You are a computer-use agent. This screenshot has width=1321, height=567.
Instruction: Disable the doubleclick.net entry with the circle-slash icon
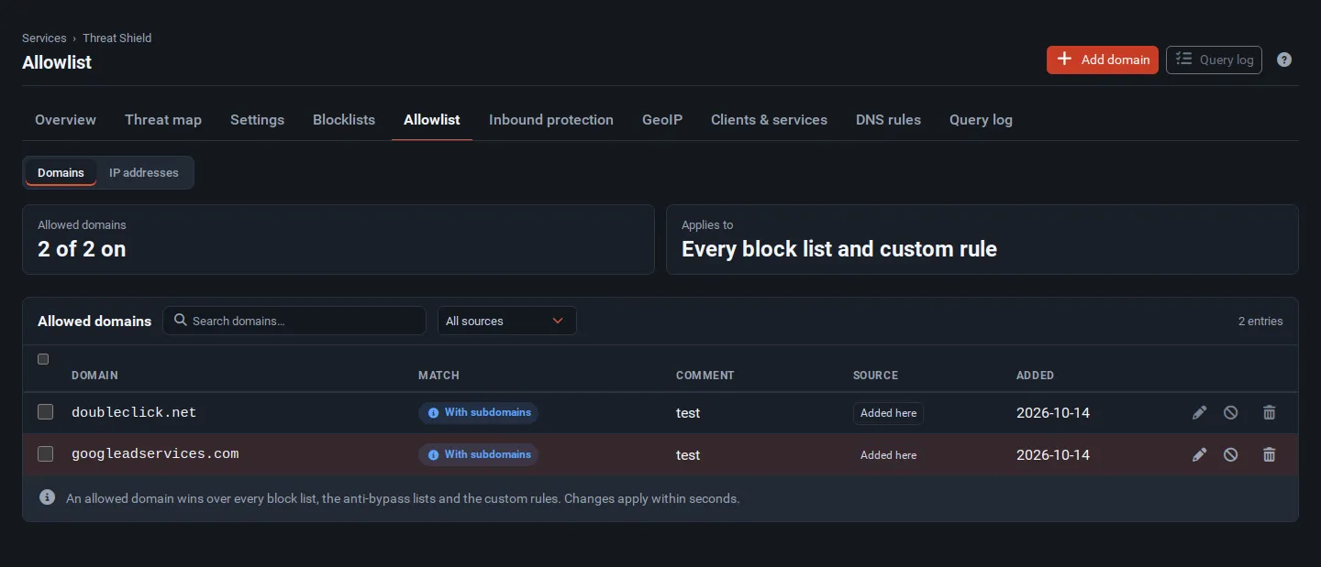coord(1231,412)
